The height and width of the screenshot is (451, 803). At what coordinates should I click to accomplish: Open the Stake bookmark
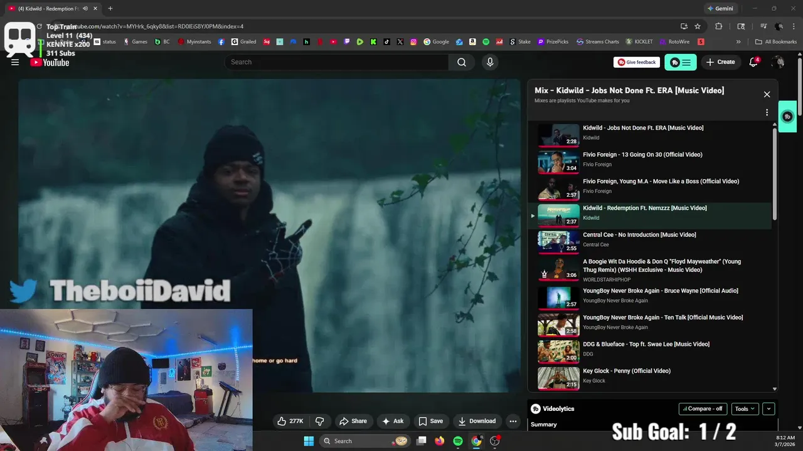pyautogui.click(x=519, y=42)
